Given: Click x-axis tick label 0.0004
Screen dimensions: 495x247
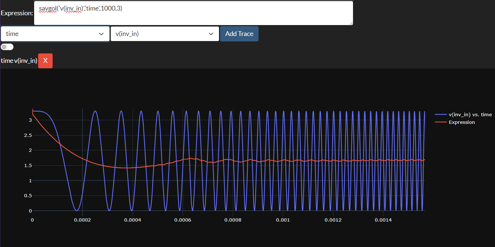Looking at the screenshot, I should point(133,220).
